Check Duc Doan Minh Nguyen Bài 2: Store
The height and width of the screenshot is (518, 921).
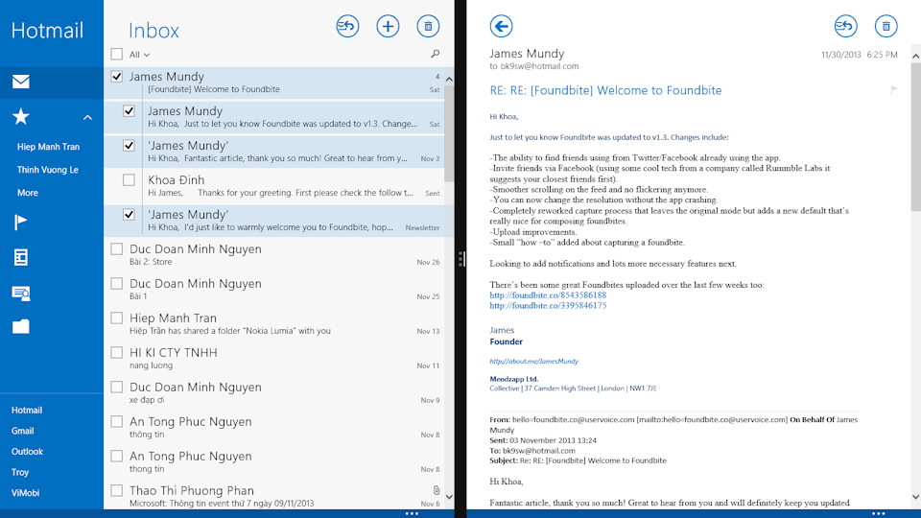tap(117, 249)
